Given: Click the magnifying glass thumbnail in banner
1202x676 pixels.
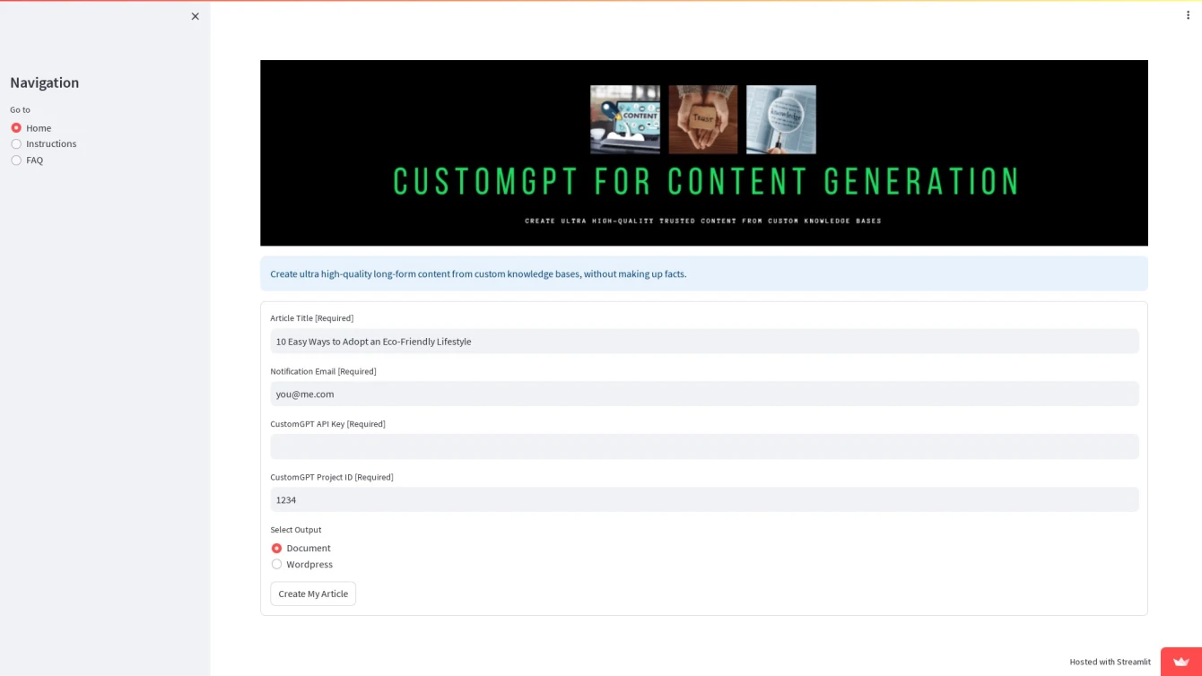Looking at the screenshot, I should (x=781, y=119).
